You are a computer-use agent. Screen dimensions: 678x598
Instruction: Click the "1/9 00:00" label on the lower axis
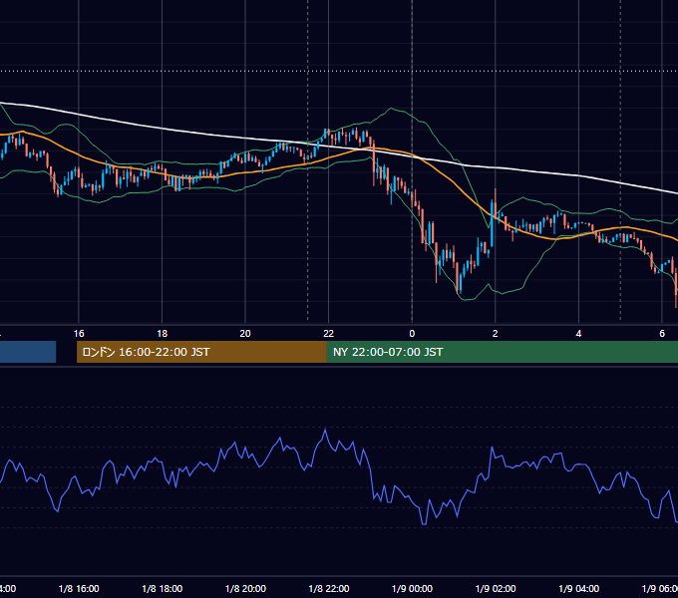pyautogui.click(x=412, y=588)
